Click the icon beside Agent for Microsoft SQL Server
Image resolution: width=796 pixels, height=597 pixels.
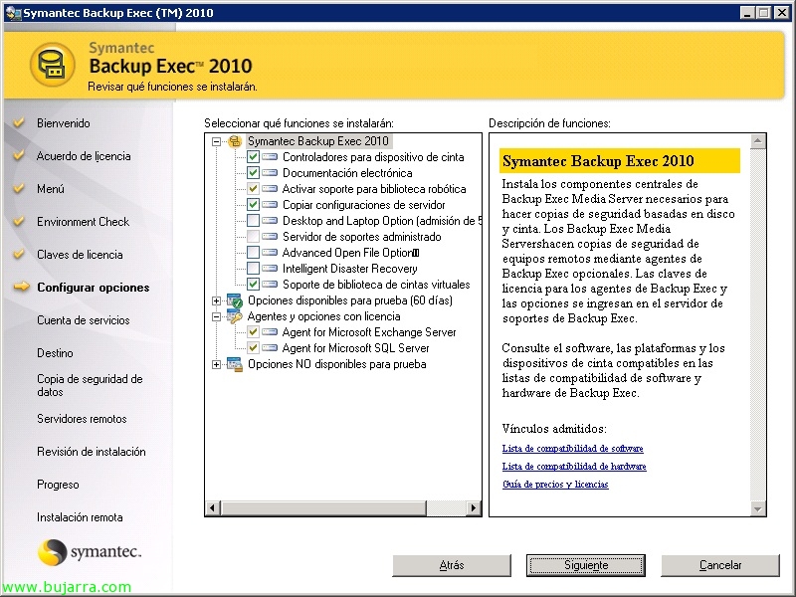[270, 348]
